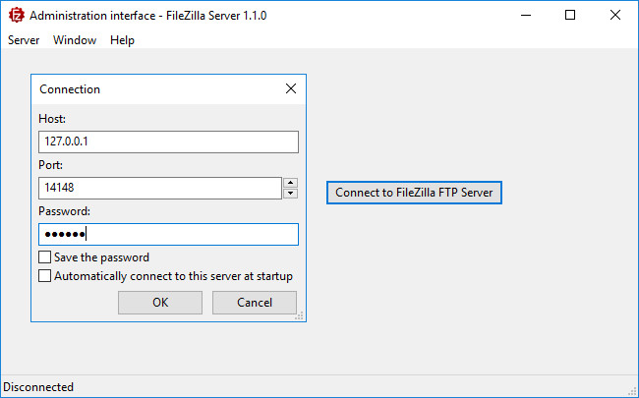The image size is (639, 398).
Task: Click the Disconnected status bar text
Action: tap(39, 387)
